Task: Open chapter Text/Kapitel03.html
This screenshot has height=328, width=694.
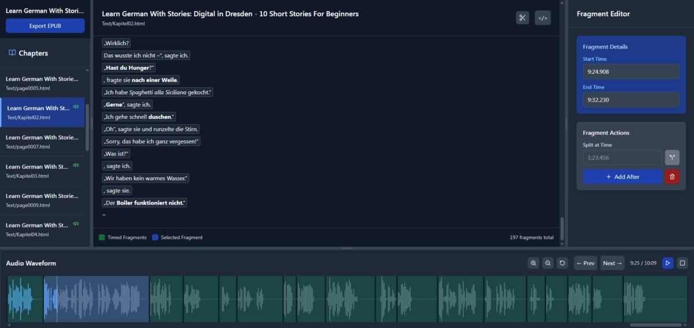Action: point(42,171)
